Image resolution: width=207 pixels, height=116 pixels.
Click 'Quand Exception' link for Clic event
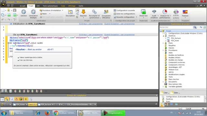pyautogui.click(x=119, y=34)
